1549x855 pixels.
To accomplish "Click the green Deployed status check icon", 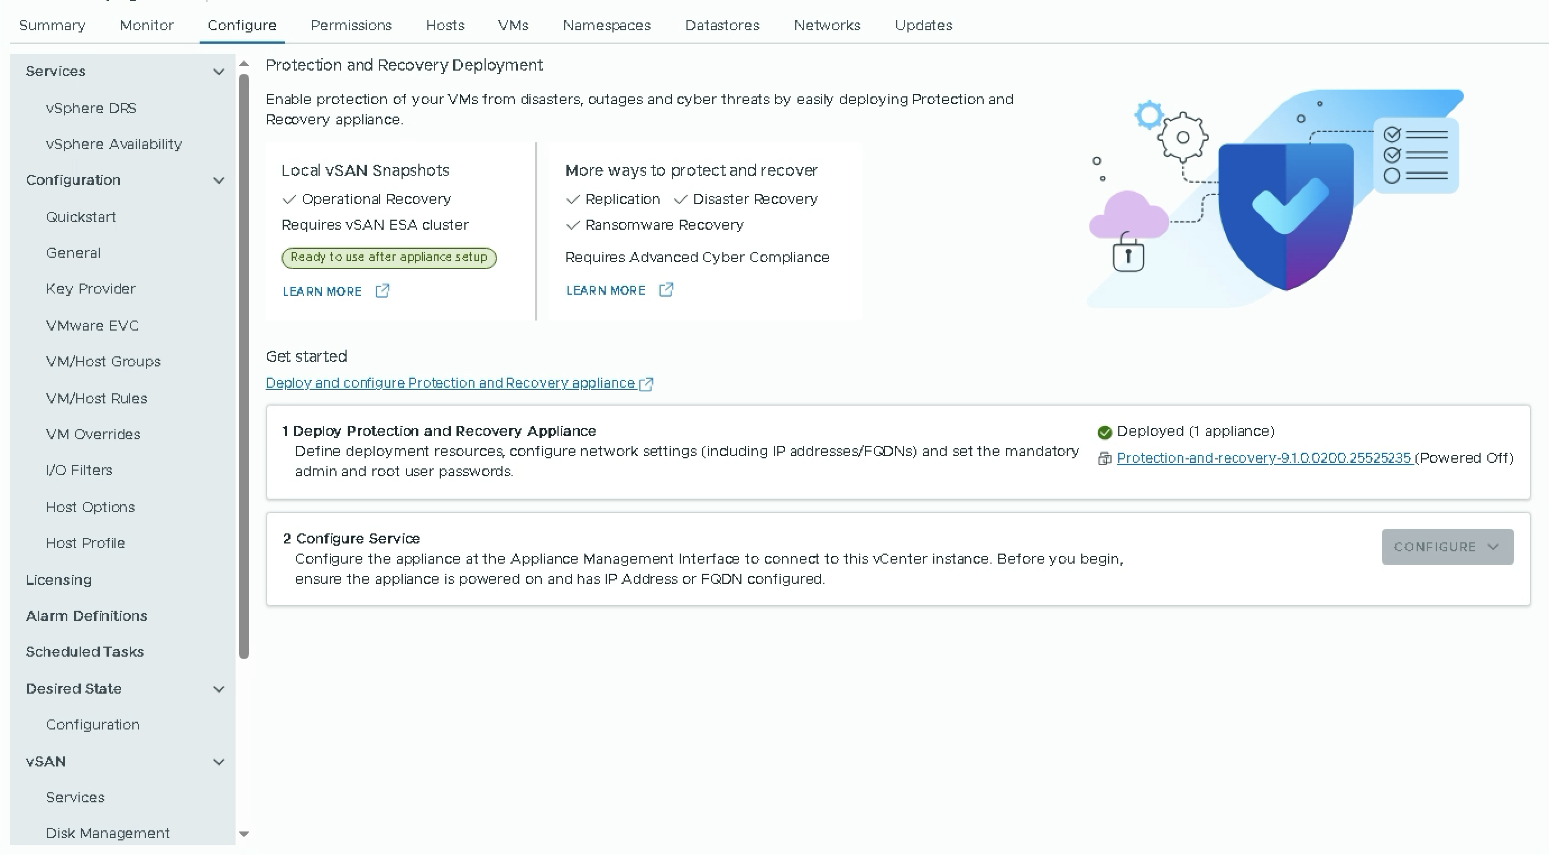I will tap(1105, 432).
